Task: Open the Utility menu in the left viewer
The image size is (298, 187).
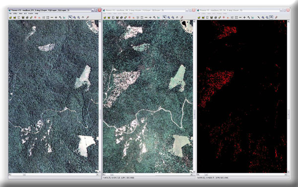Action: 15,13
